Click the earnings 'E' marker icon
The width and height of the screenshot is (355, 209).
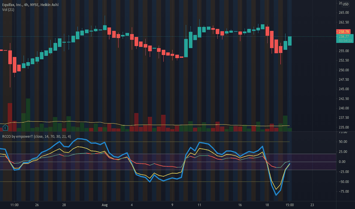(x=5, y=128)
